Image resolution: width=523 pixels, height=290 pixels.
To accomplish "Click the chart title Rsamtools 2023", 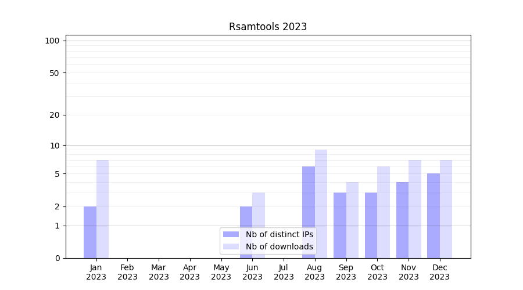I will click(x=267, y=27).
